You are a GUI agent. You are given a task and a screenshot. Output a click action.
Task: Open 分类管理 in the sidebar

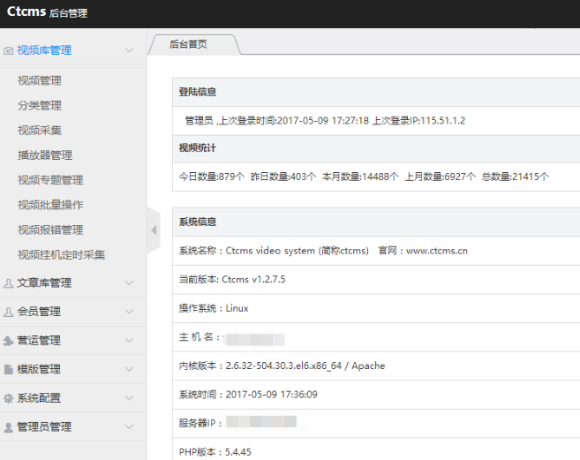point(40,105)
